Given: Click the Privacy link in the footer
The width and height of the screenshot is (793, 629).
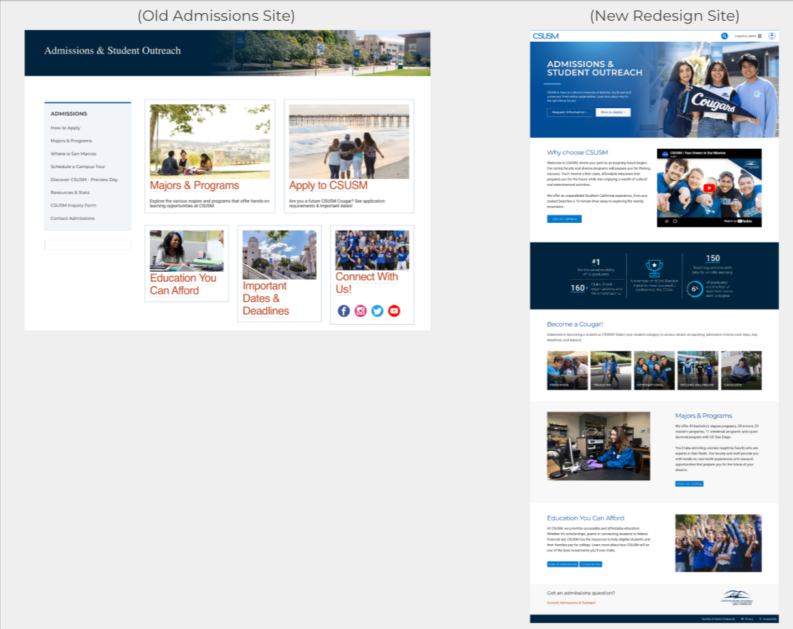Looking at the screenshot, I should coord(747,619).
